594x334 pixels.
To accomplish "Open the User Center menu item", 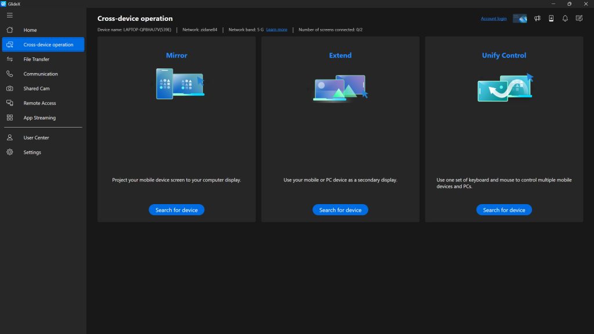I will [36, 138].
